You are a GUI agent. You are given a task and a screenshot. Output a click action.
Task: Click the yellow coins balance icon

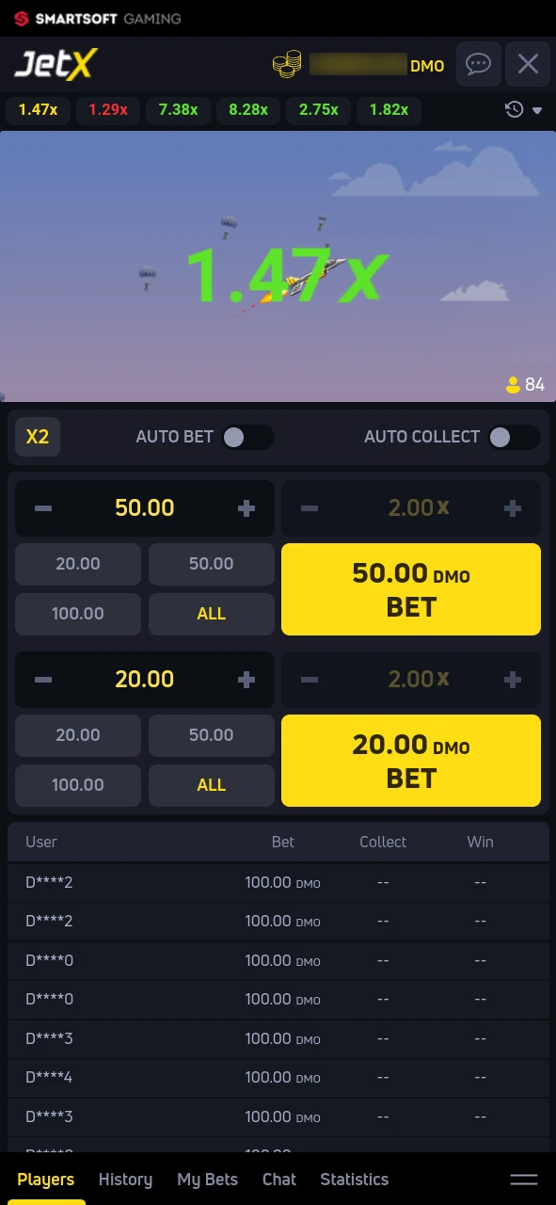[x=287, y=64]
